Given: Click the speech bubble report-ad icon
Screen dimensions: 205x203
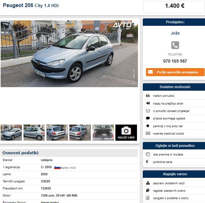Looking at the screenshot, I should (148, 118).
